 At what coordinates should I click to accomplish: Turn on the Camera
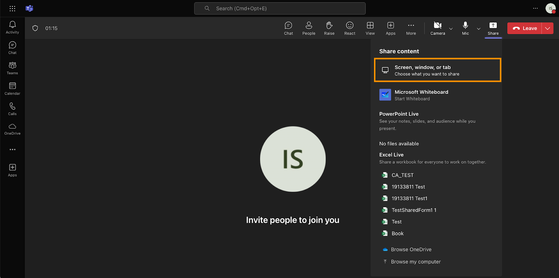[x=437, y=28]
